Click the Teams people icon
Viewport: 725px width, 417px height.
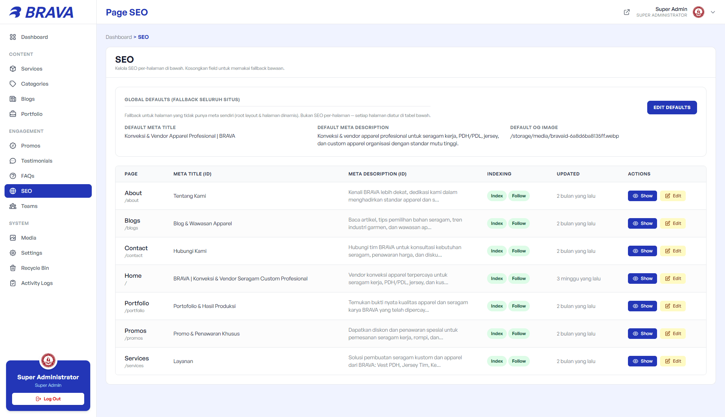(13, 206)
